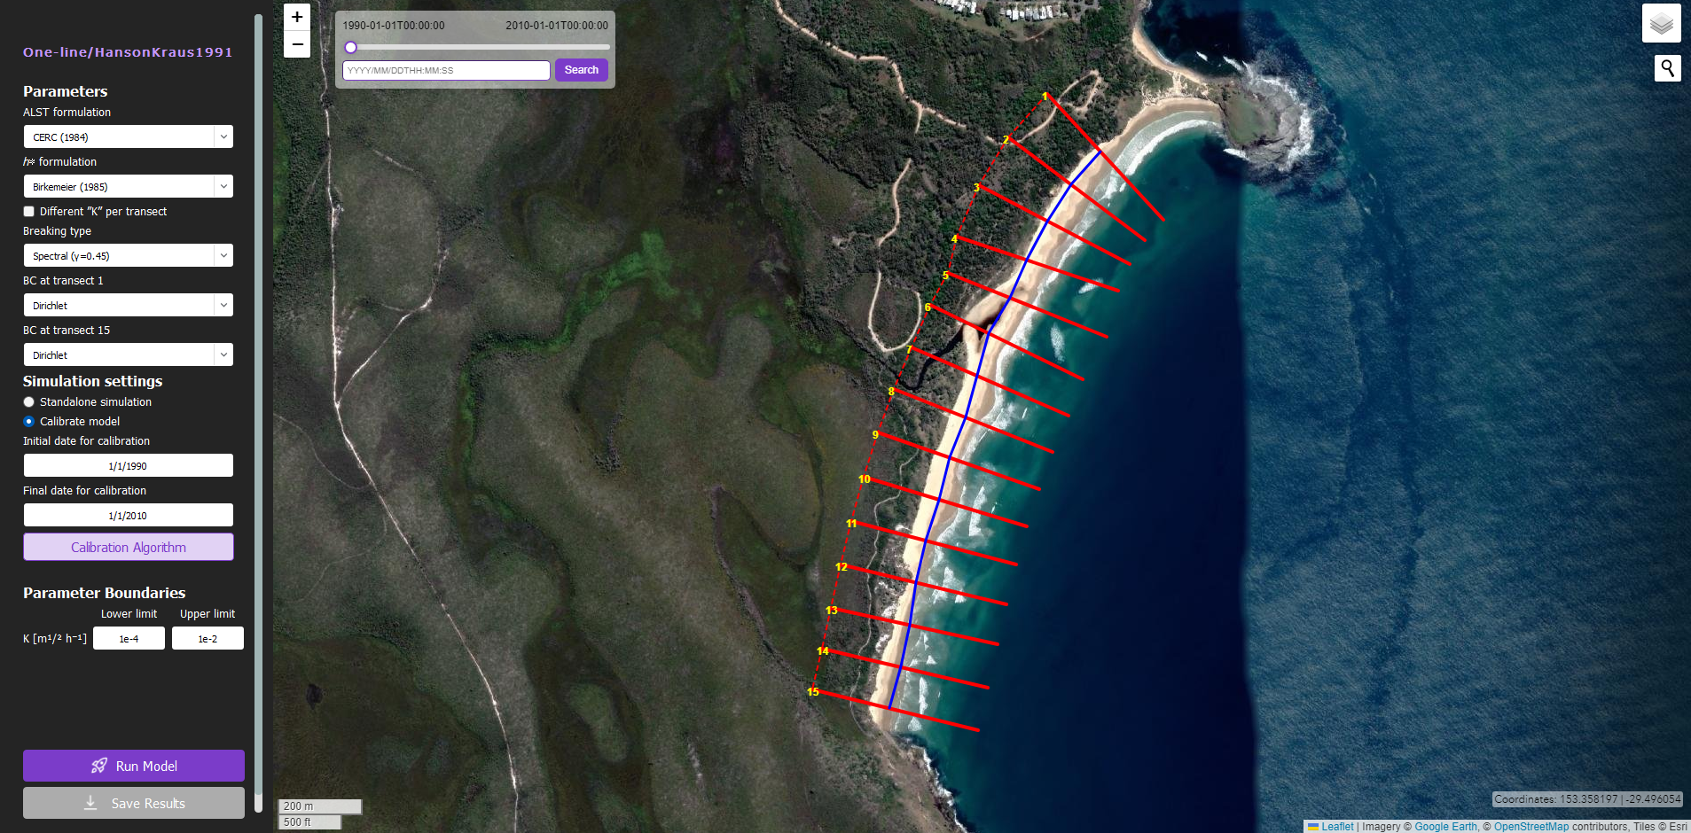
Task: Open ALST formulation dropdown
Action: tap(128, 137)
